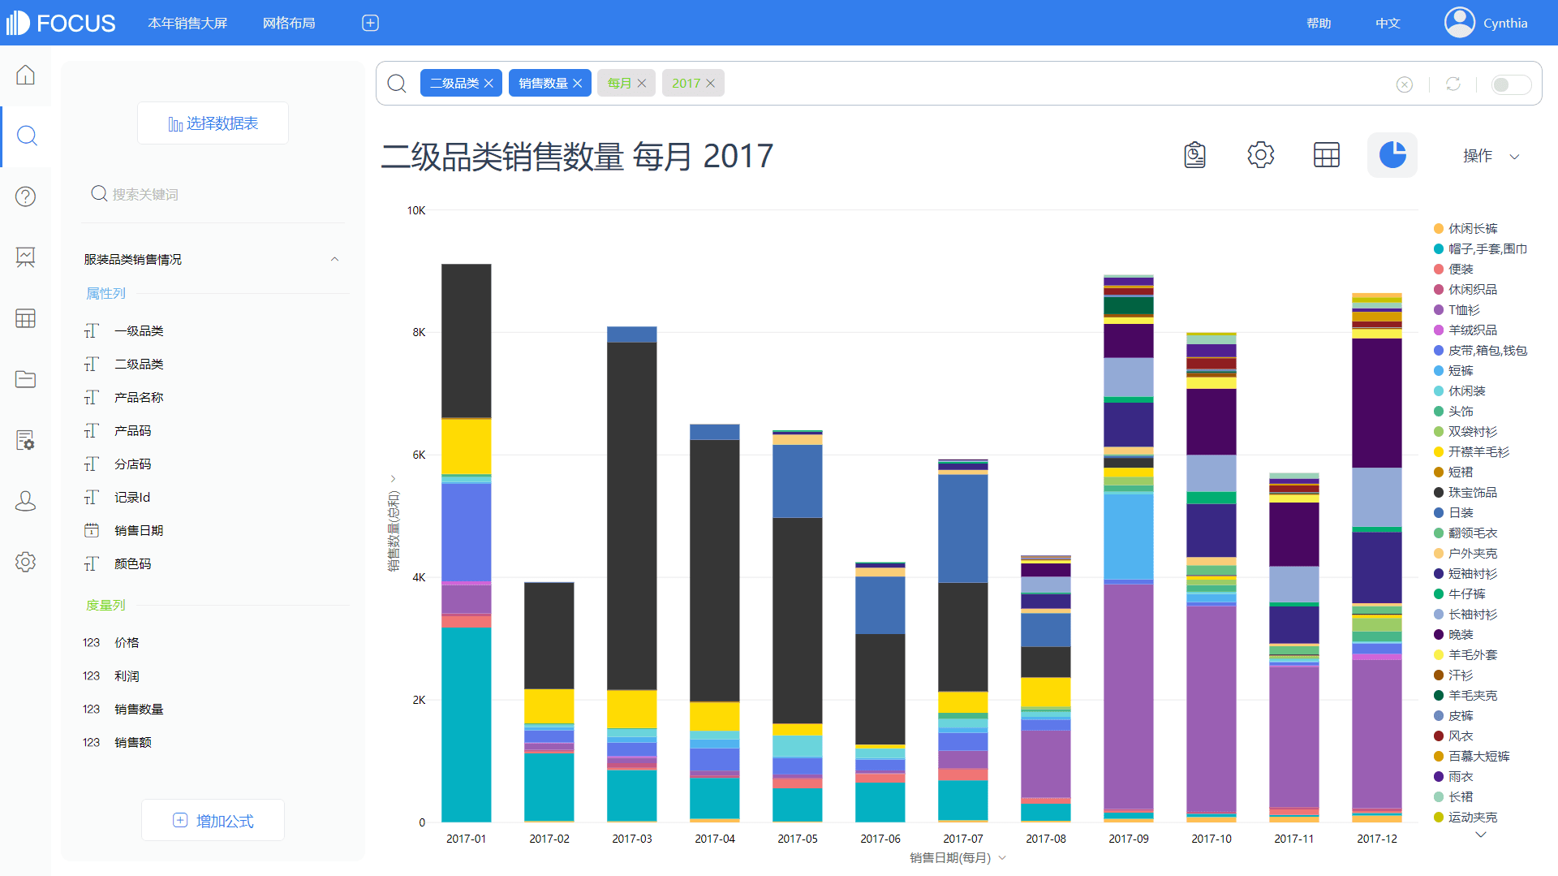Toggle 珠宝饰品 legend series
Screen dimensions: 1558x876
pyautogui.click(x=1465, y=493)
